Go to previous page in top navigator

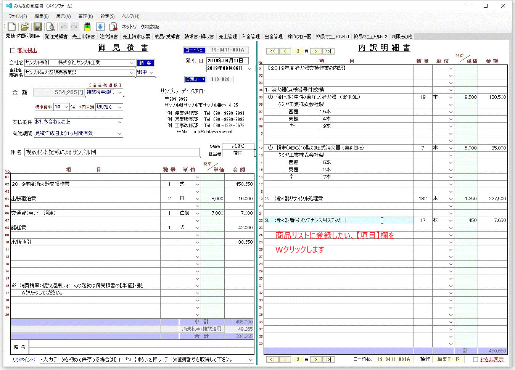point(285,51)
